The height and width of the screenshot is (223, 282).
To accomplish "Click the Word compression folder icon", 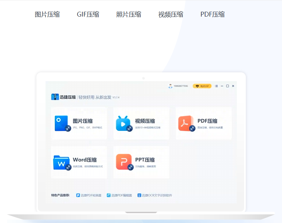I will point(62,163).
